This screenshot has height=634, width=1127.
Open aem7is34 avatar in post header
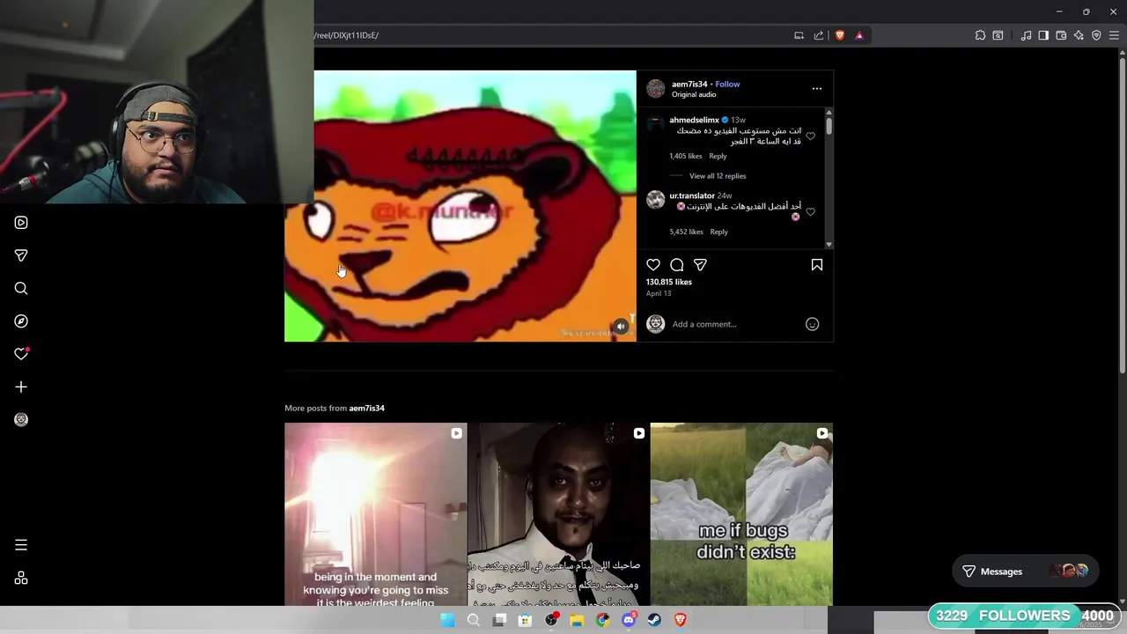point(656,88)
